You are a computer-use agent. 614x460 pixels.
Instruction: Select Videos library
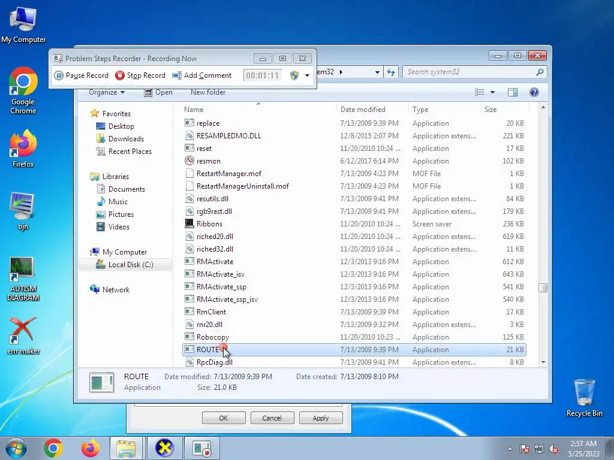pos(113,227)
